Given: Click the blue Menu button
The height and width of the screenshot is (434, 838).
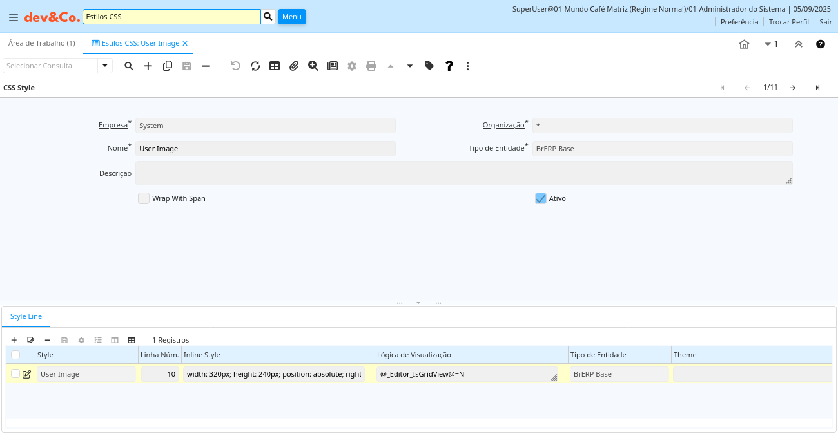Looking at the screenshot, I should [291, 17].
